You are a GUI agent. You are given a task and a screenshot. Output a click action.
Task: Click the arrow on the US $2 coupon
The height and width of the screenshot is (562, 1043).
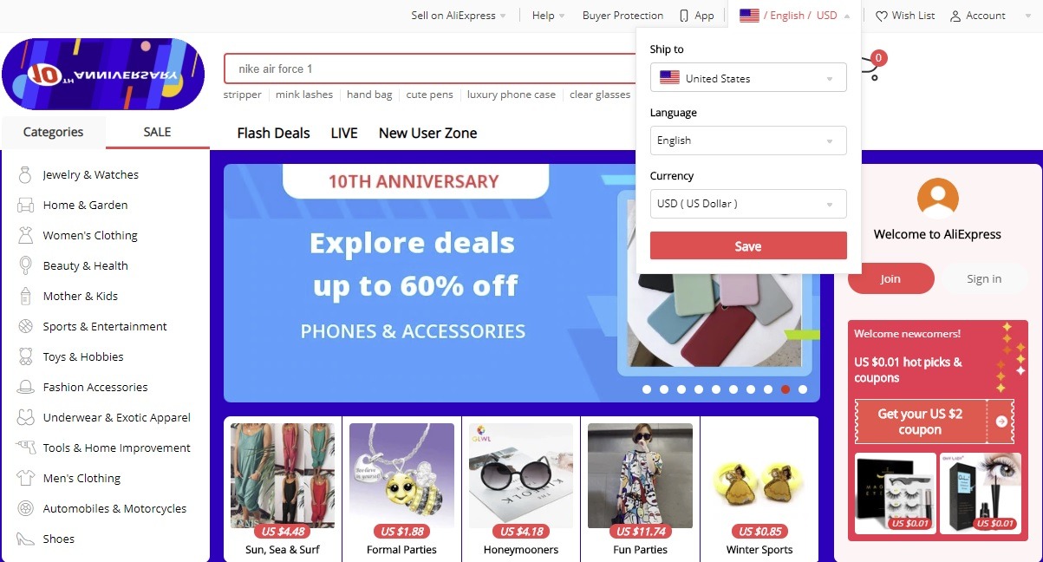coord(1001,421)
